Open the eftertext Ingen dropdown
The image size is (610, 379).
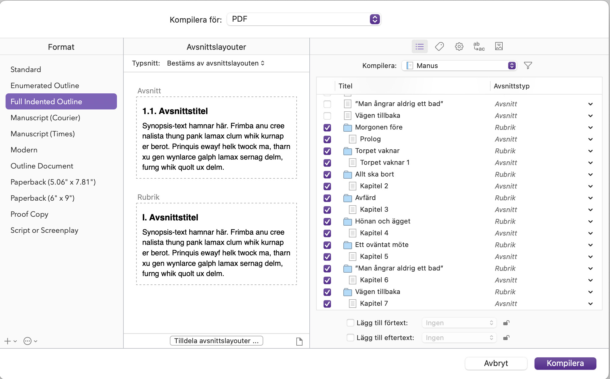tap(459, 338)
